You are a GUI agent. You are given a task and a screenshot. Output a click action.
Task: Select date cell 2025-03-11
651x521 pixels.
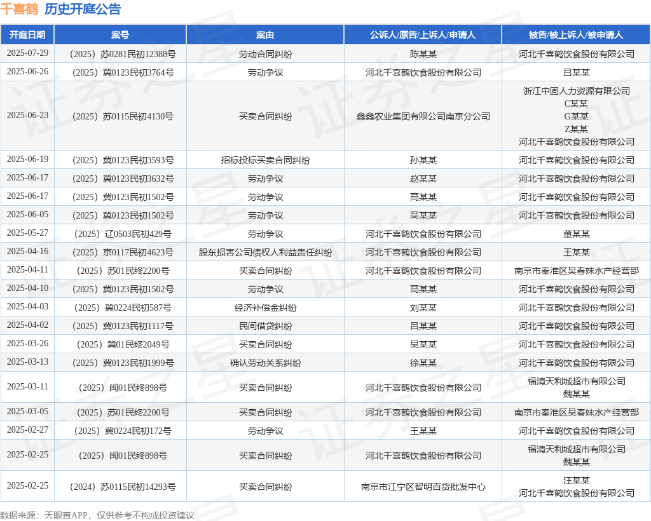[x=27, y=386]
